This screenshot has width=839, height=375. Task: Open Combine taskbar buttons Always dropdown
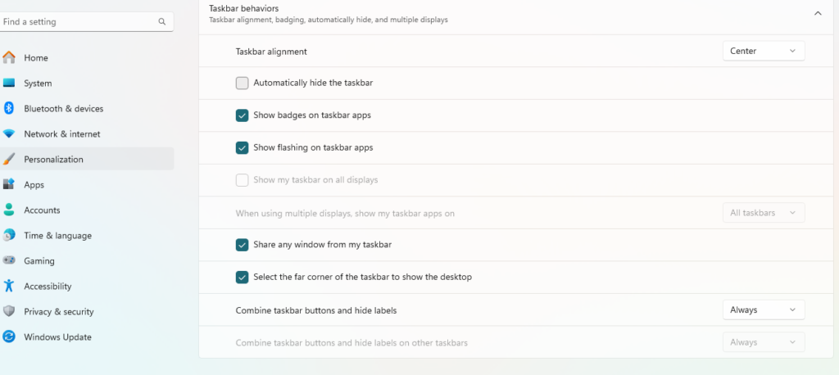pyautogui.click(x=763, y=309)
